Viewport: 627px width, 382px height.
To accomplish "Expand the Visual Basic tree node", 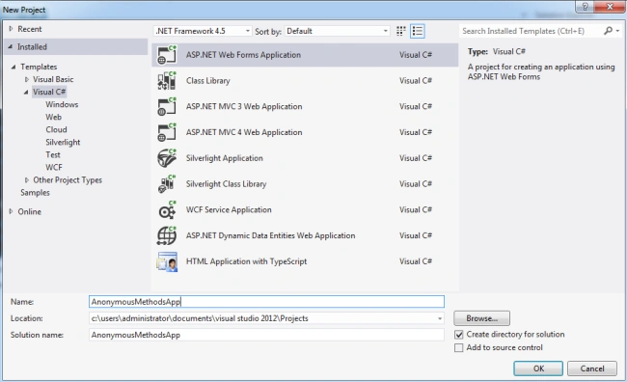I will 27,80.
